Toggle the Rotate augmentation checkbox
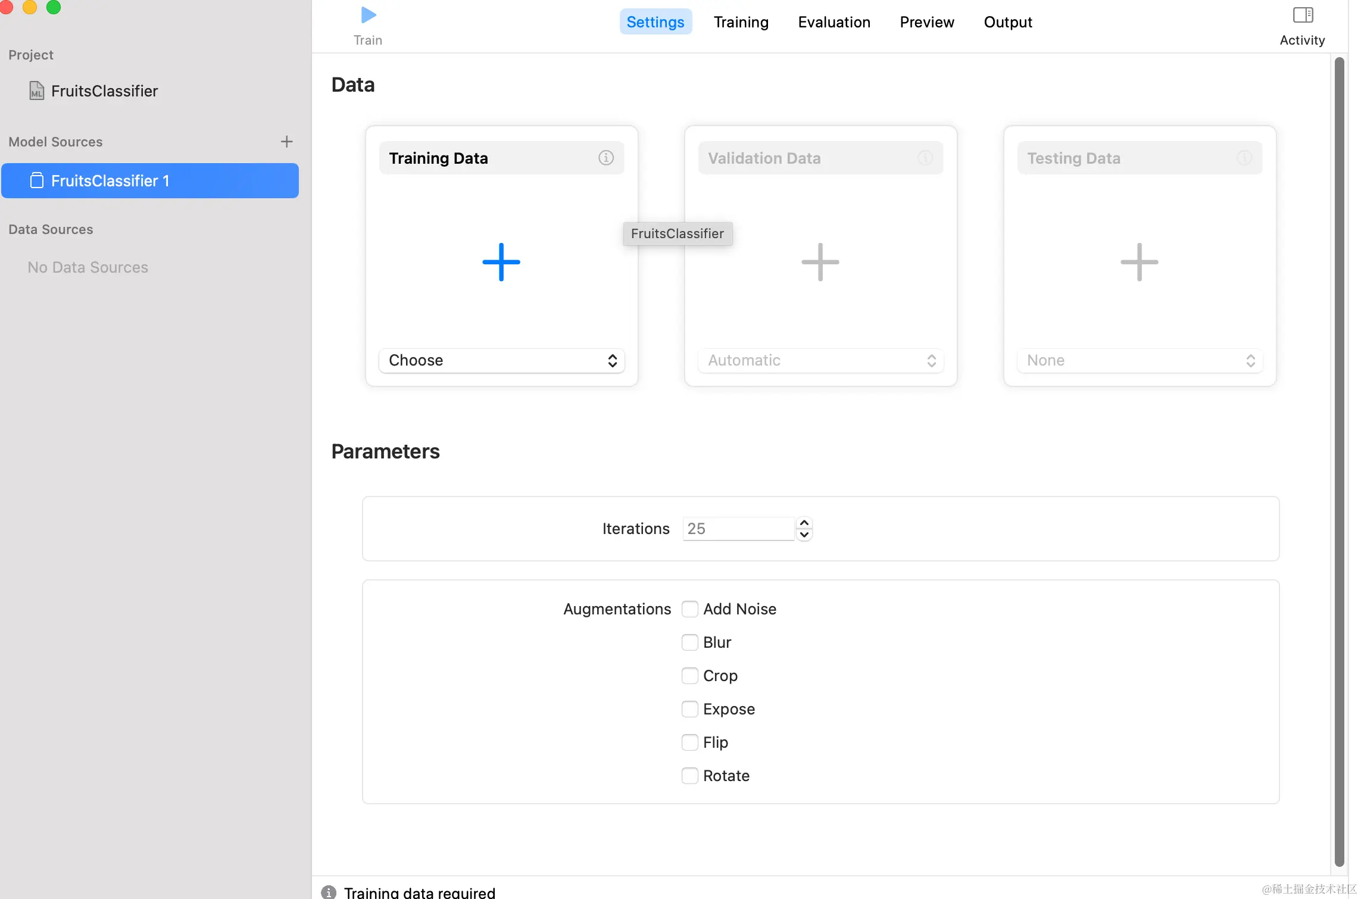Viewport: 1361px width, 899px height. pos(689,776)
